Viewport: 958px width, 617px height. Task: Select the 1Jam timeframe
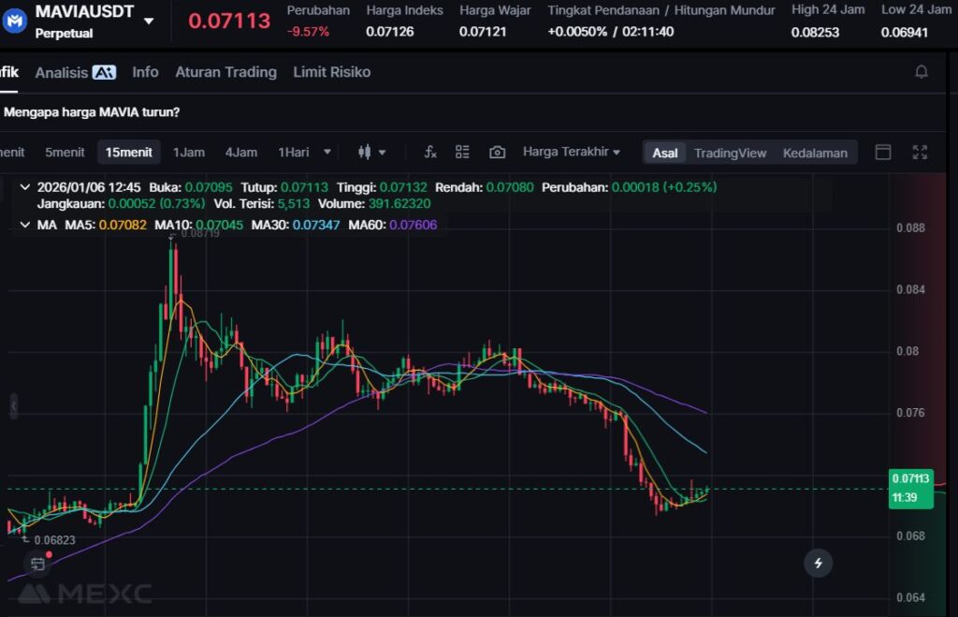(x=188, y=153)
